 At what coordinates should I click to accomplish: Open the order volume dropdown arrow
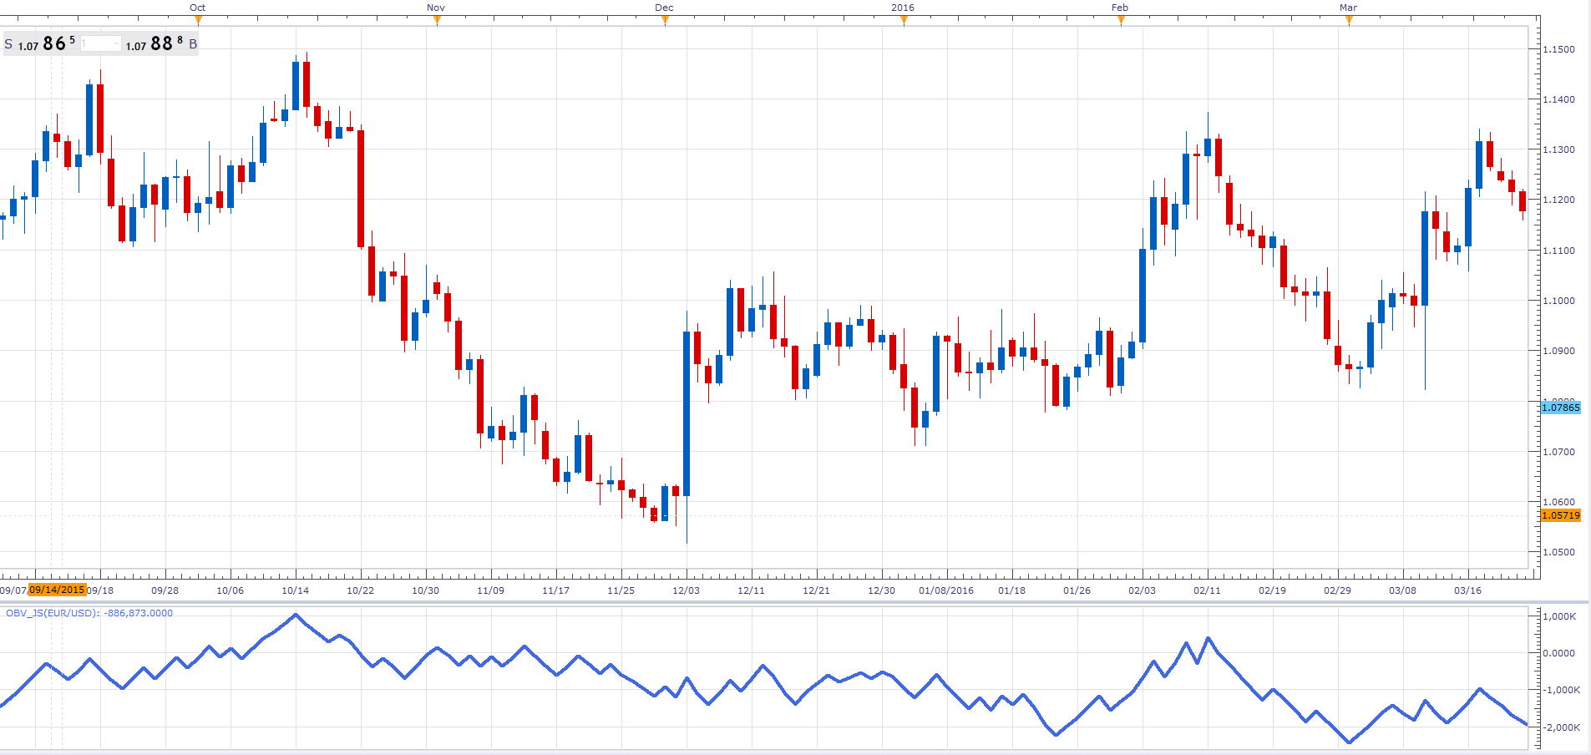(115, 43)
